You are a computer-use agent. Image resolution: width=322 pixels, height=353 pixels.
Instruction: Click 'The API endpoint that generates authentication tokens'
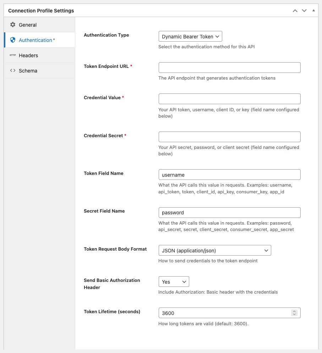tap(217, 78)
